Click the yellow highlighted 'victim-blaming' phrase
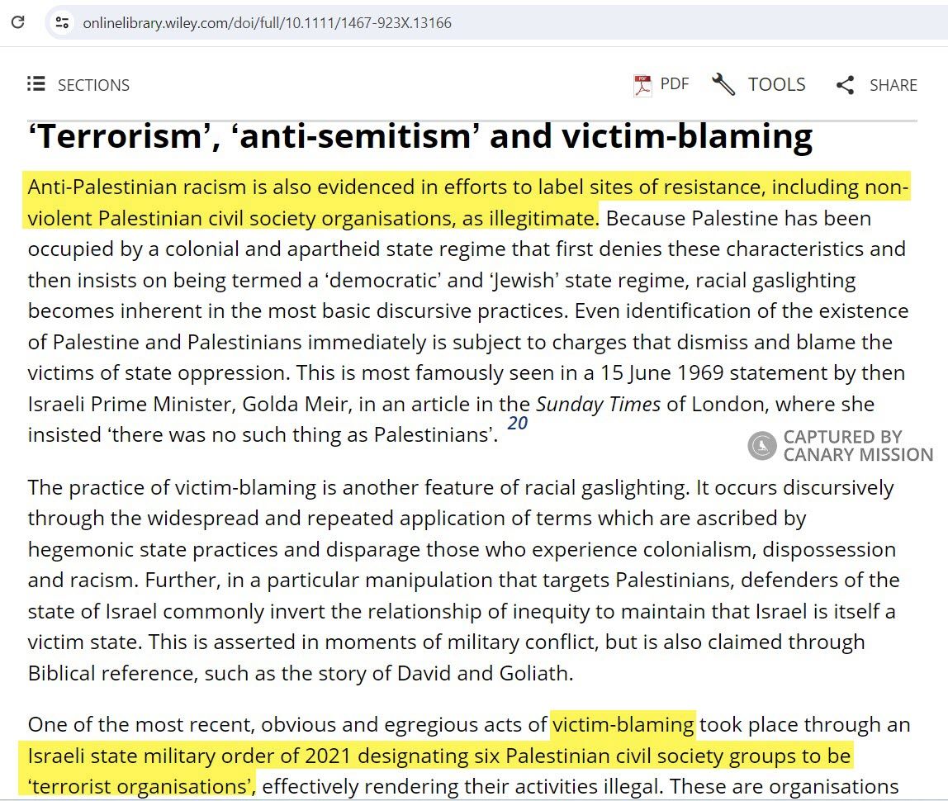 623,725
